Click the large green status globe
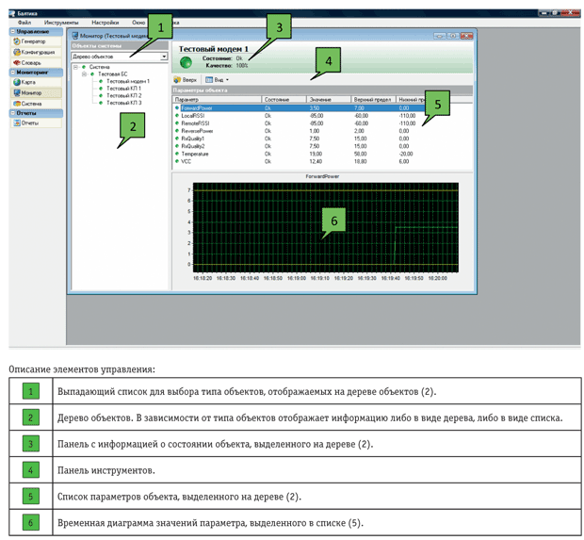This screenshot has width=584, height=540. 186,62
